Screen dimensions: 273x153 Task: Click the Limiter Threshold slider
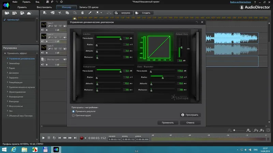(109, 38)
